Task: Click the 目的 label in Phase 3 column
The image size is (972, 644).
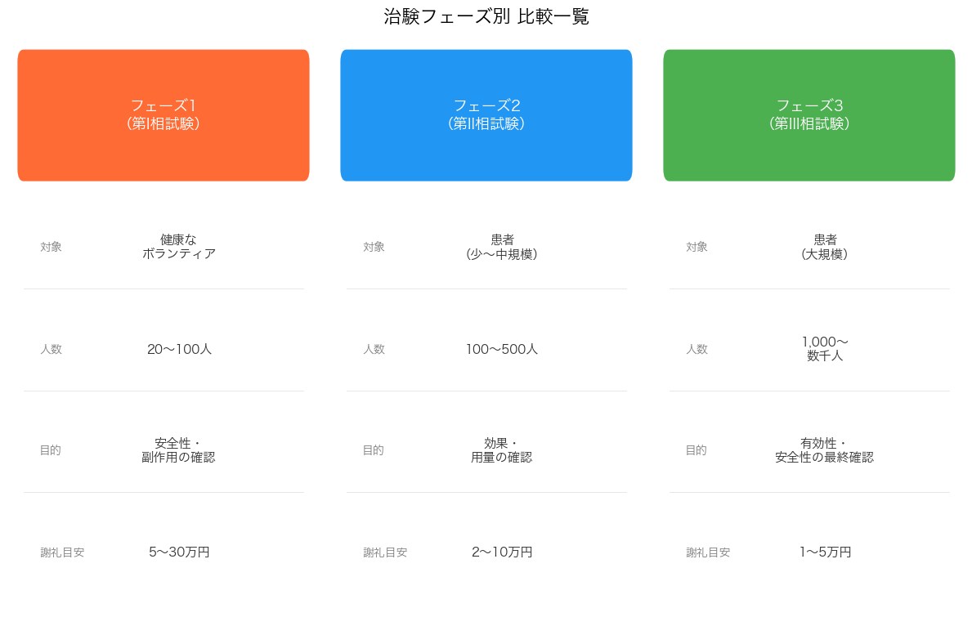Action: (697, 450)
